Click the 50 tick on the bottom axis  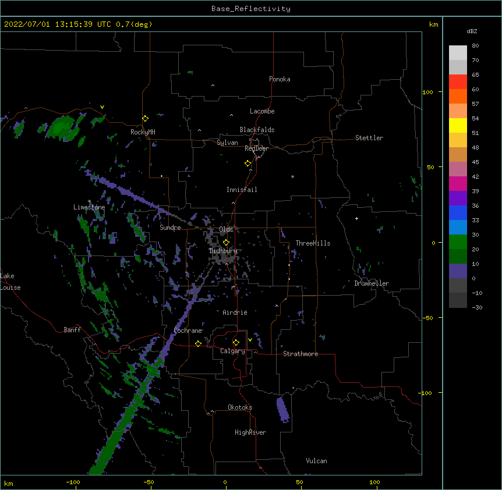click(x=299, y=482)
